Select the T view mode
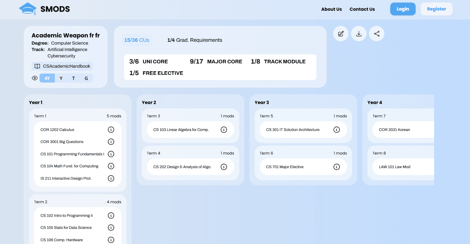The image size is (470, 244). coord(74,78)
